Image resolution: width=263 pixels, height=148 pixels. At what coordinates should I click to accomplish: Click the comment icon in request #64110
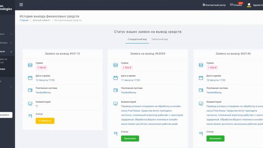click(30, 104)
